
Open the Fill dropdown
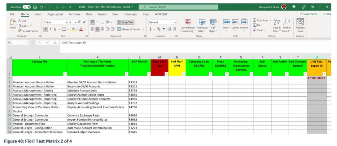coord(257,25)
